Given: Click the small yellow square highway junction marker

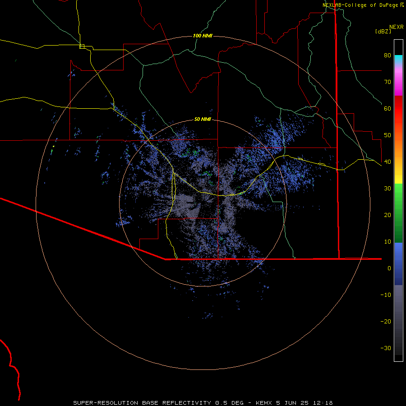Looking at the screenshot, I should [x=82, y=46].
